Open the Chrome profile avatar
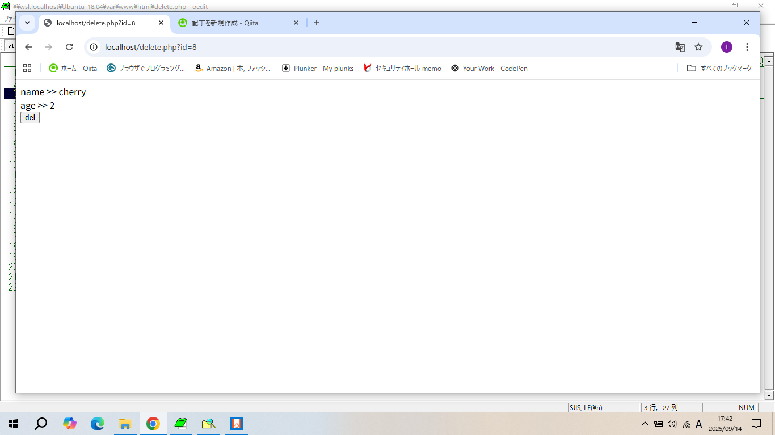 (x=727, y=47)
